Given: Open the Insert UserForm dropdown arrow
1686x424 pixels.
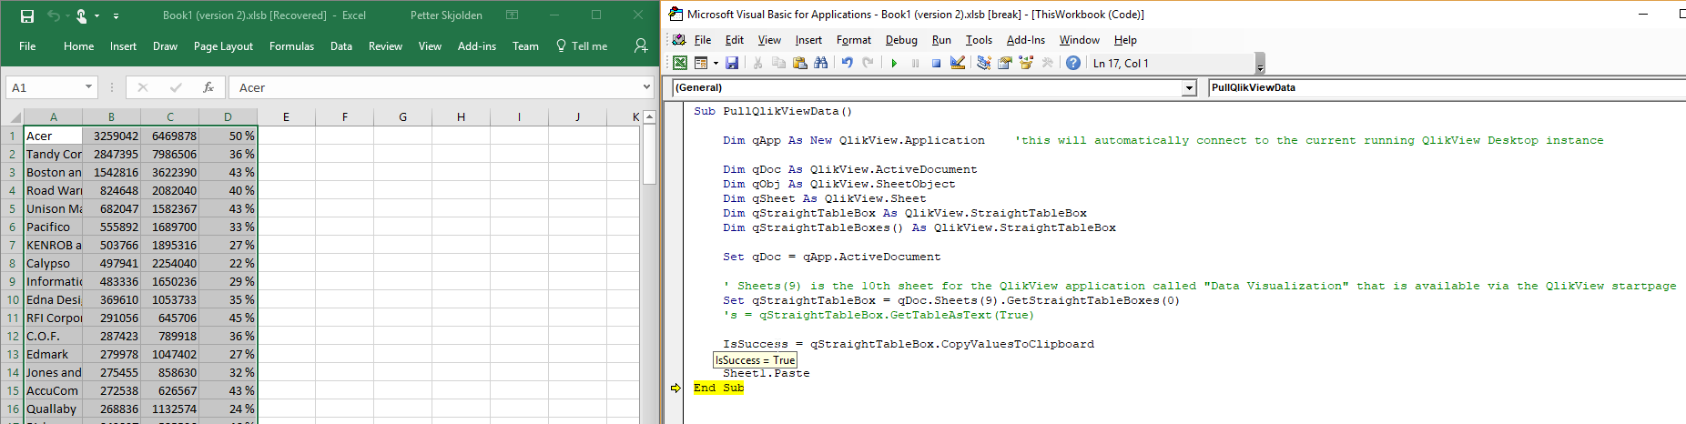Looking at the screenshot, I should point(716,63).
